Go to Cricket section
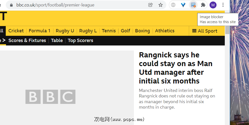Screen dimensions: 249x125 [x=16, y=31]
